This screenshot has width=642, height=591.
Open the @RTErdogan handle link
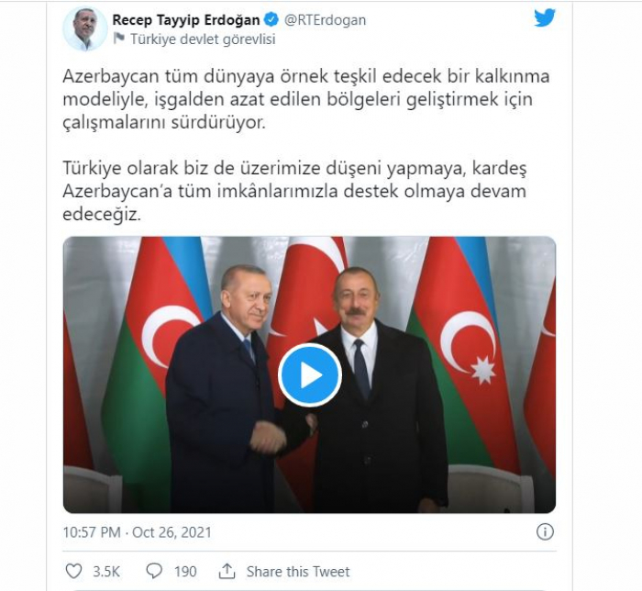pos(325,19)
